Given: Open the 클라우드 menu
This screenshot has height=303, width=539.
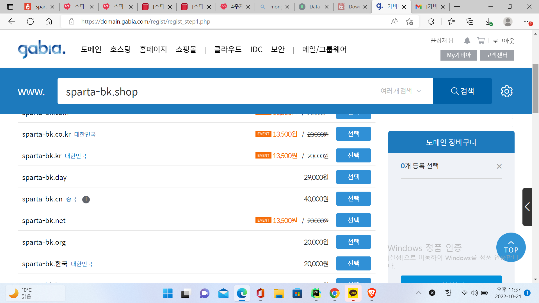Looking at the screenshot, I should tap(228, 49).
